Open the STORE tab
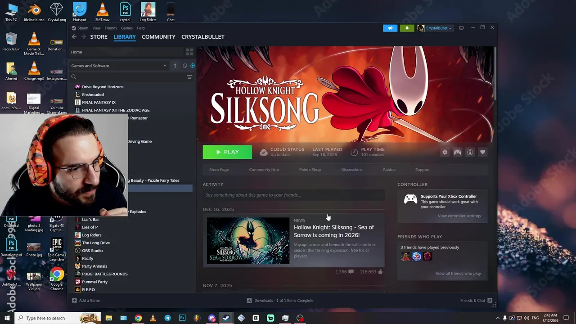 coord(99,37)
